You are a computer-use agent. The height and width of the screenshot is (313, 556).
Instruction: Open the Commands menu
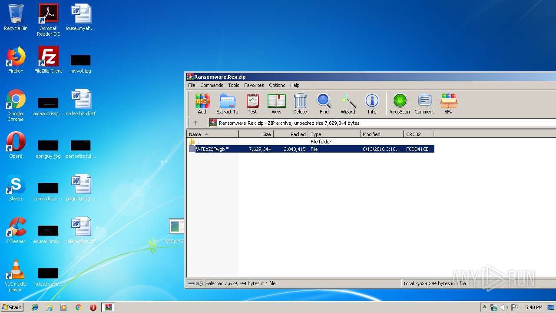(x=212, y=85)
